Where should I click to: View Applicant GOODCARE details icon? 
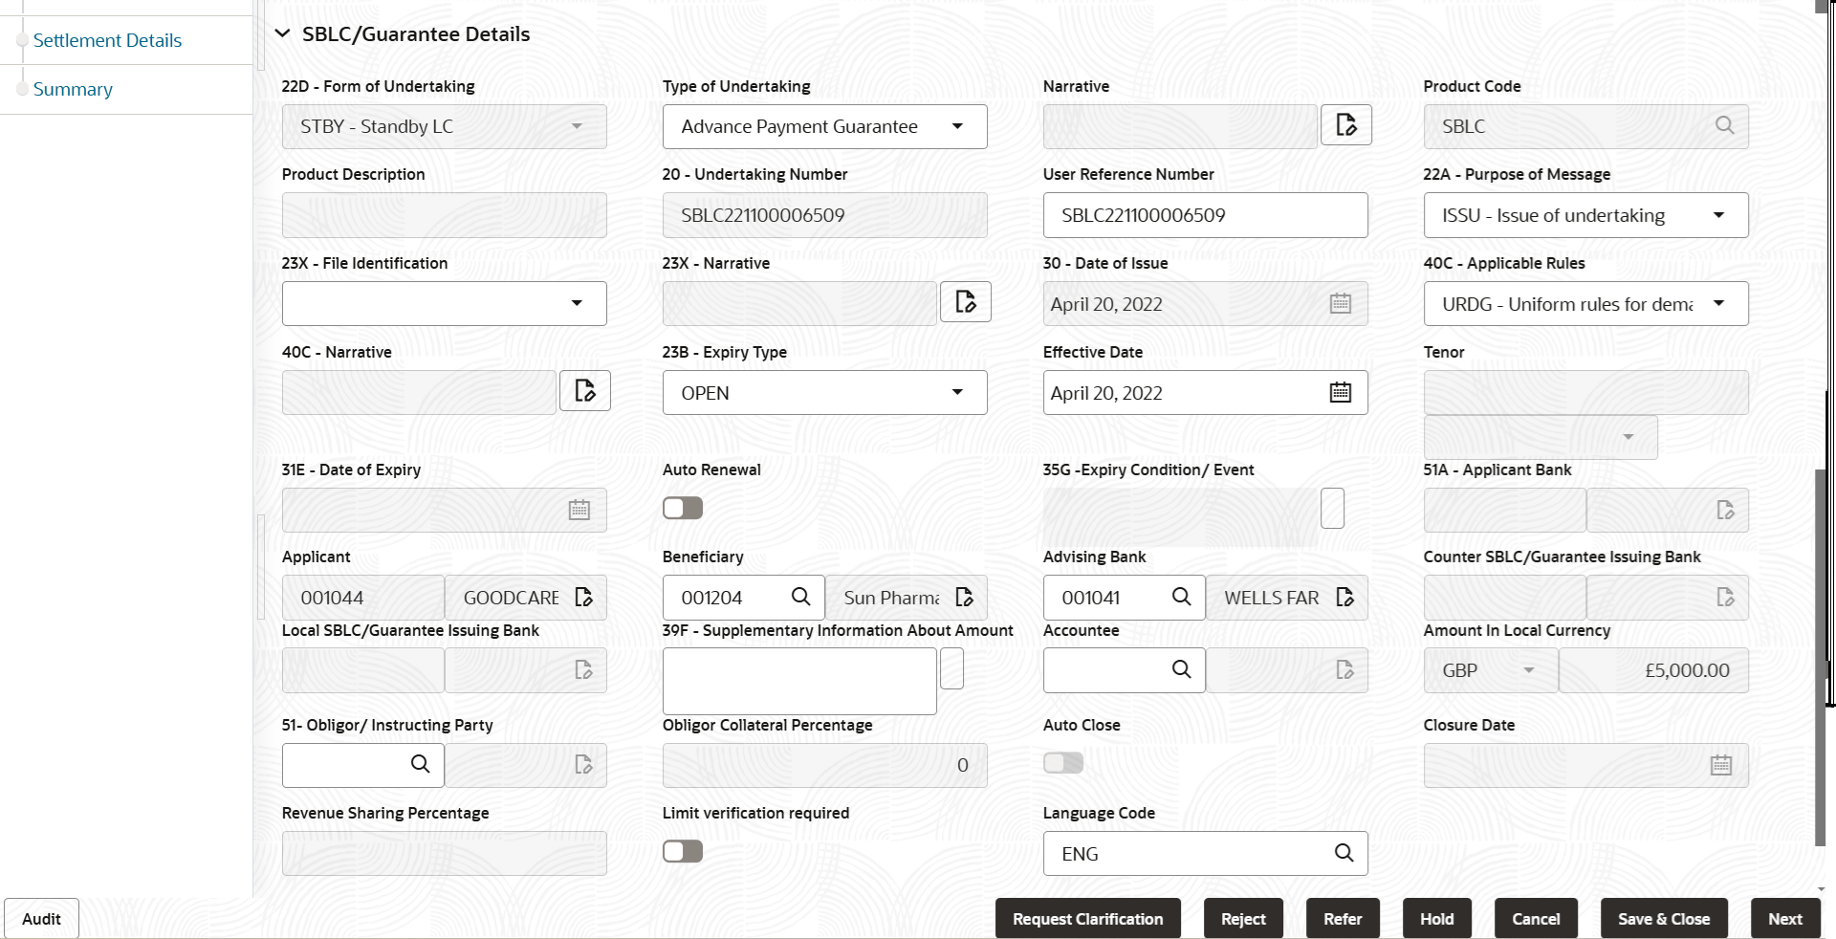point(583,597)
